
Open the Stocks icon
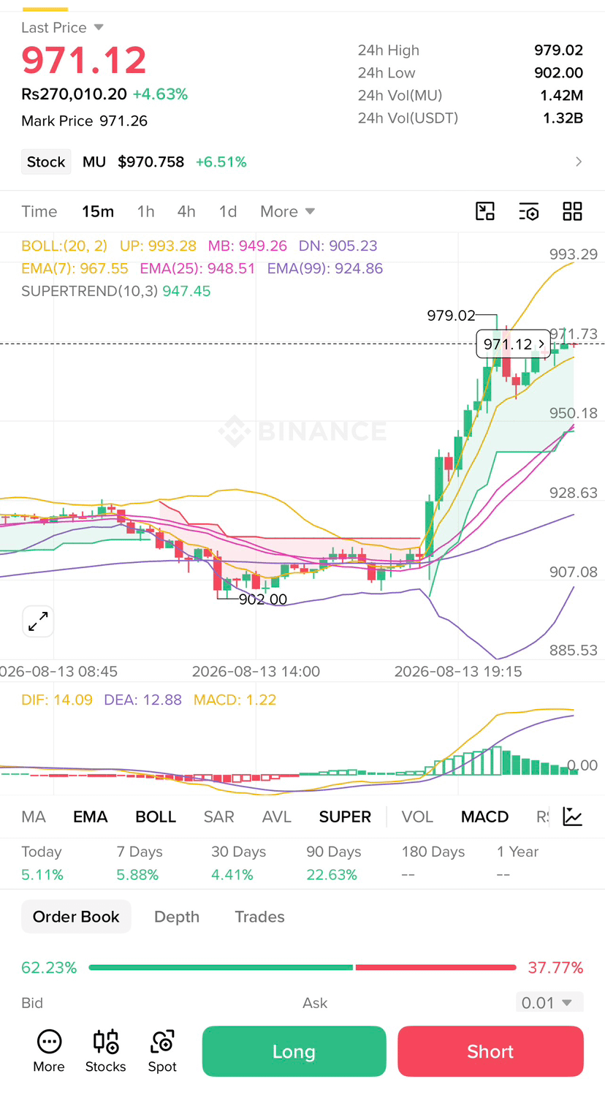[106, 1051]
